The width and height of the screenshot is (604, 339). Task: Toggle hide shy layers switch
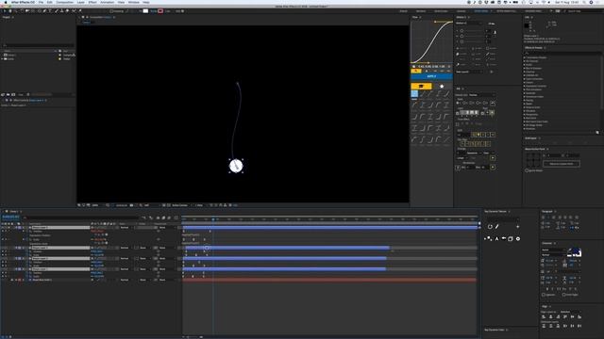(x=158, y=218)
